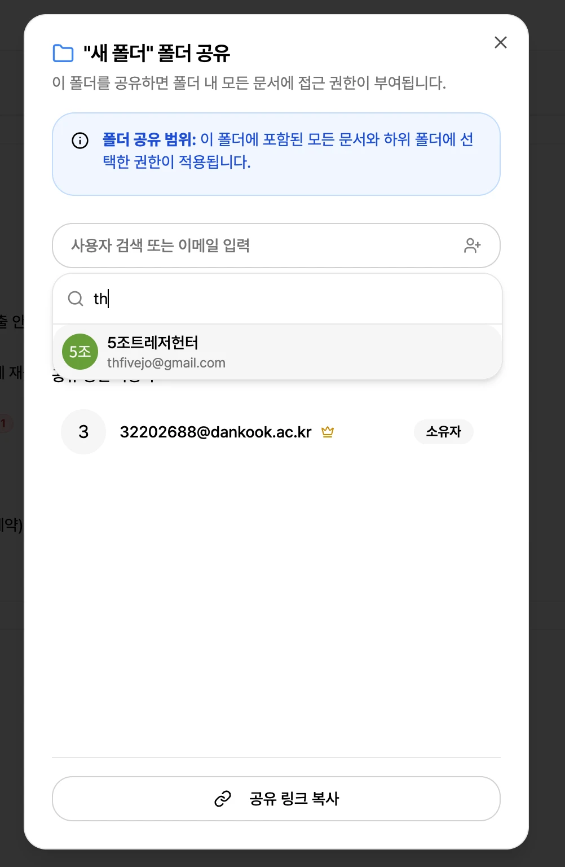
Task: Click the 폴더 공유 범위 bold label
Action: 149,139
